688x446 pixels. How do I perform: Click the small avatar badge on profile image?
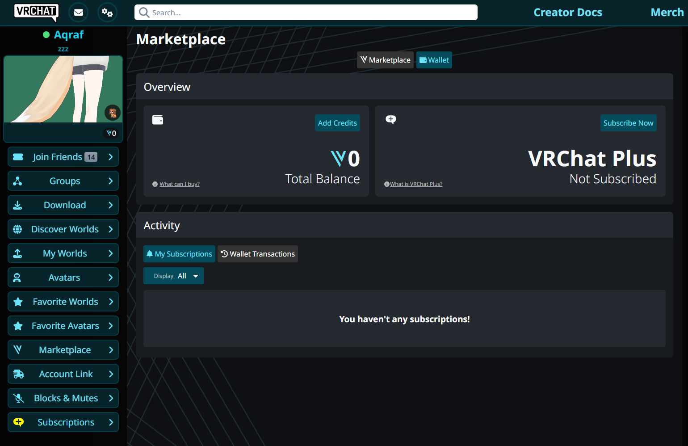coord(113,113)
